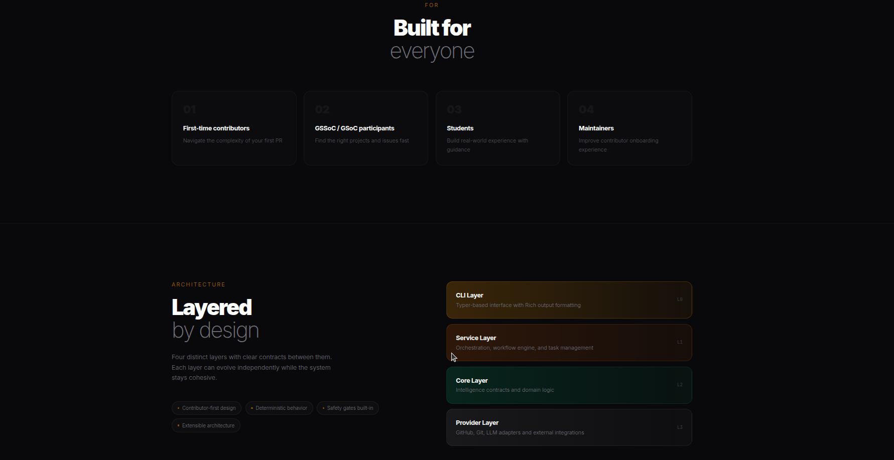Select the GSSoC / GSoC participants card
Viewport: 894px width, 460px height.
click(366, 128)
